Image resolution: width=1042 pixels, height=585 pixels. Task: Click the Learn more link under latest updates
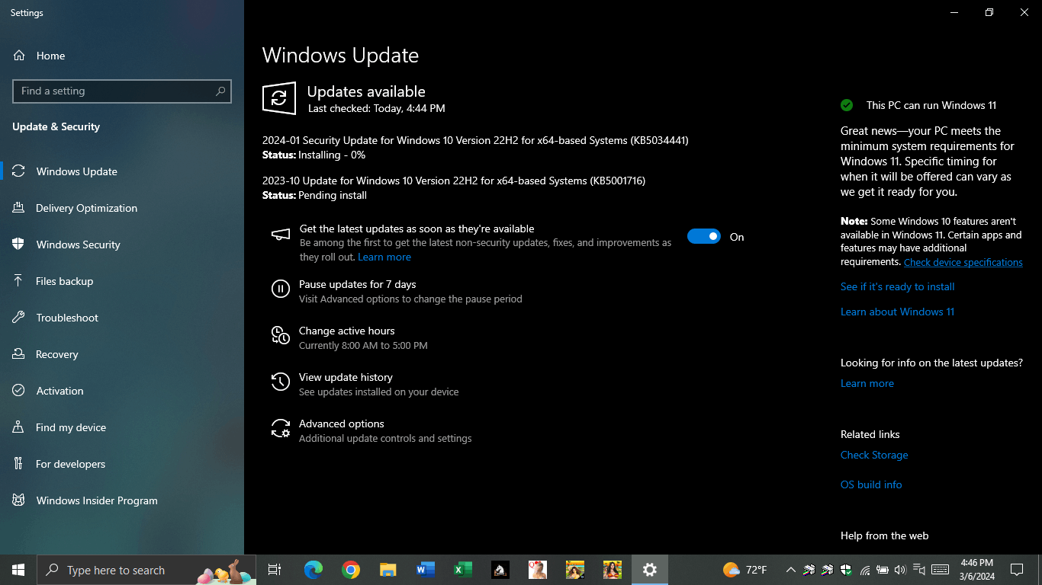(x=384, y=257)
